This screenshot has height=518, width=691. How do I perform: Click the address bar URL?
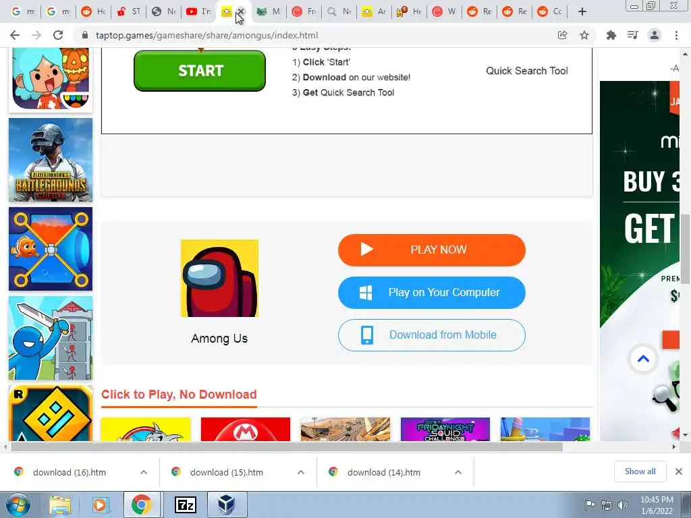coord(206,35)
